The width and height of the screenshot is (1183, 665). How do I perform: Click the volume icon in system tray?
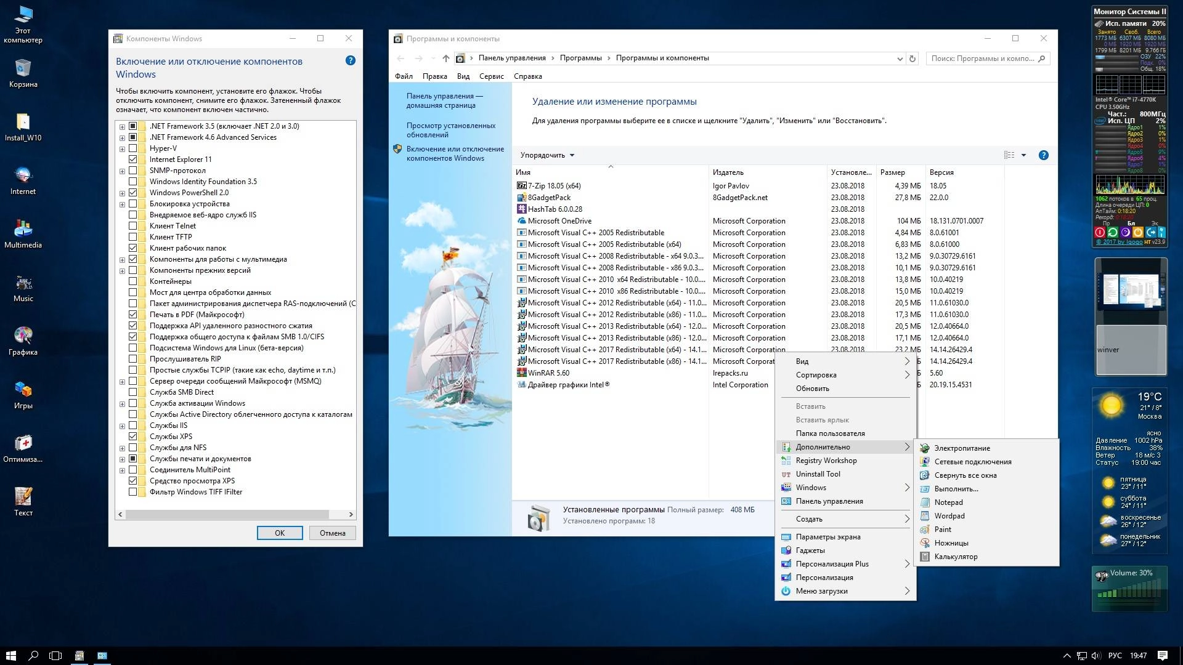click(x=1096, y=656)
